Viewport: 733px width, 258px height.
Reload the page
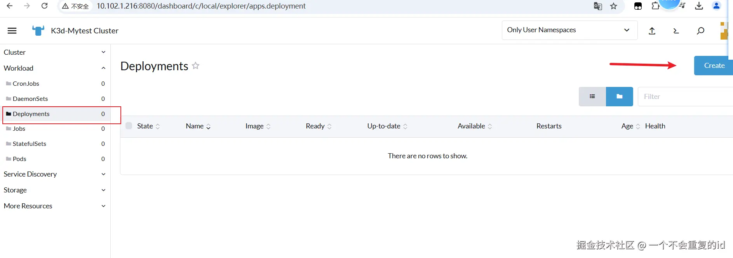click(45, 6)
